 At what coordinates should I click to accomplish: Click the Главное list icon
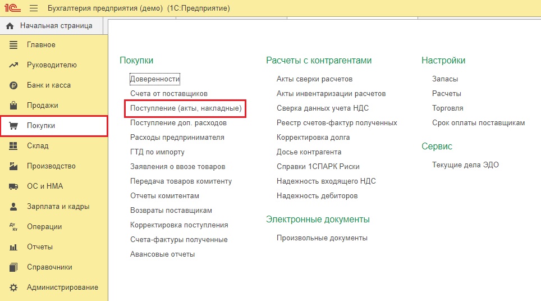click(14, 45)
